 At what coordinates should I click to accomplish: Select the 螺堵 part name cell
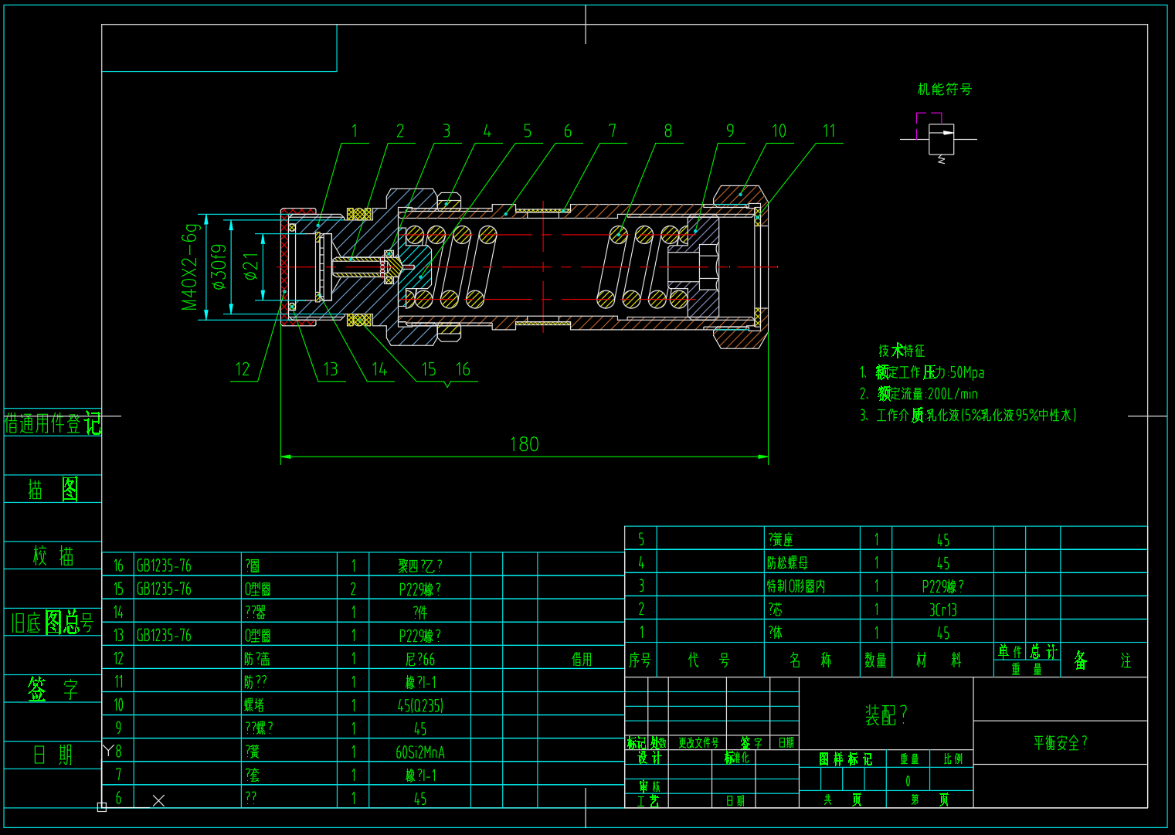click(x=254, y=704)
